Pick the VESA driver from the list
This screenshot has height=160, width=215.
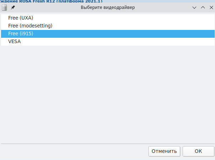pyautogui.click(x=108, y=42)
